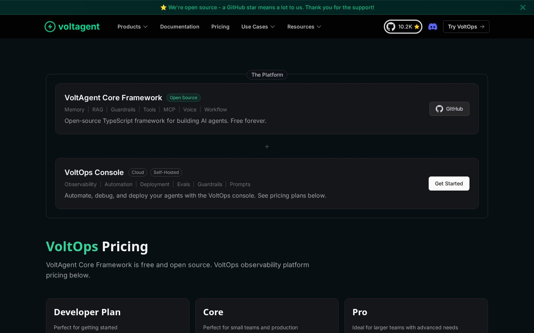
Task: Click the plus sign between platform cards
Action: pyautogui.click(x=267, y=147)
